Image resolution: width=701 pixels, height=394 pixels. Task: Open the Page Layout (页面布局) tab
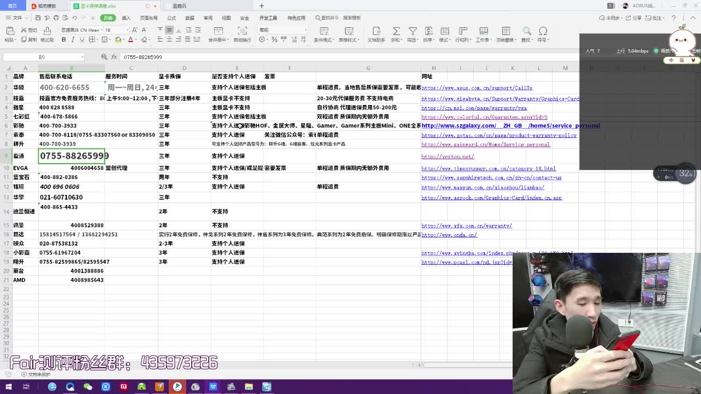[148, 18]
